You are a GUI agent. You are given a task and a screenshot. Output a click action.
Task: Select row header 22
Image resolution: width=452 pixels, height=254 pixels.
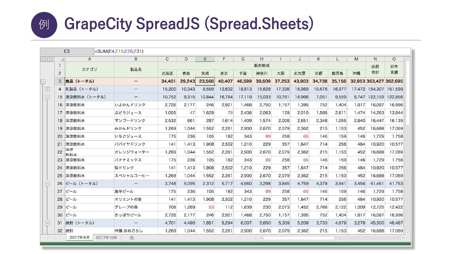tap(60, 152)
